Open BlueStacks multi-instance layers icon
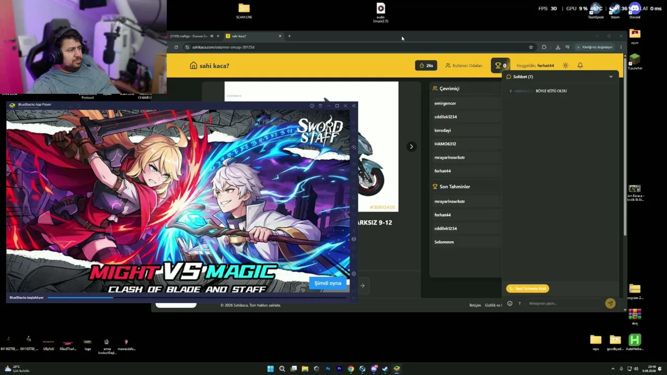This screenshot has width=667, height=375. click(353, 239)
